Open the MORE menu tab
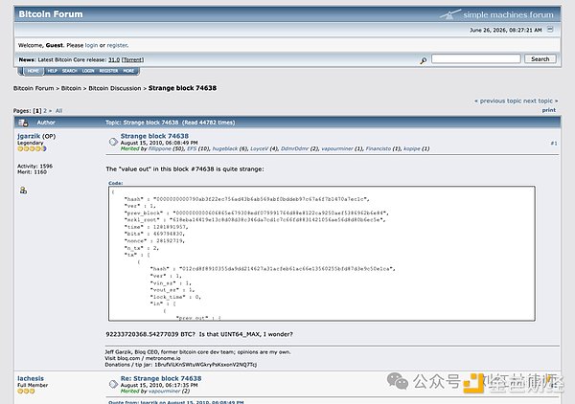The image size is (575, 404). (128, 71)
